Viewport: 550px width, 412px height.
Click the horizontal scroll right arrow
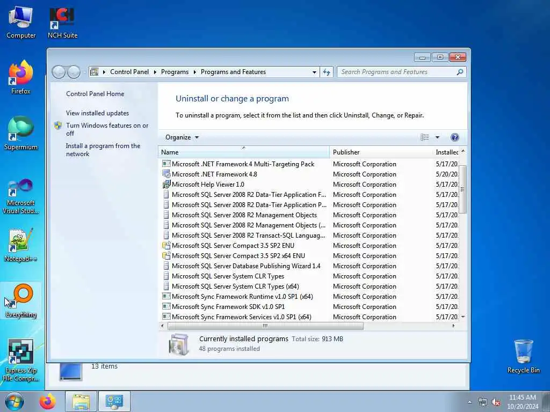[453, 326]
